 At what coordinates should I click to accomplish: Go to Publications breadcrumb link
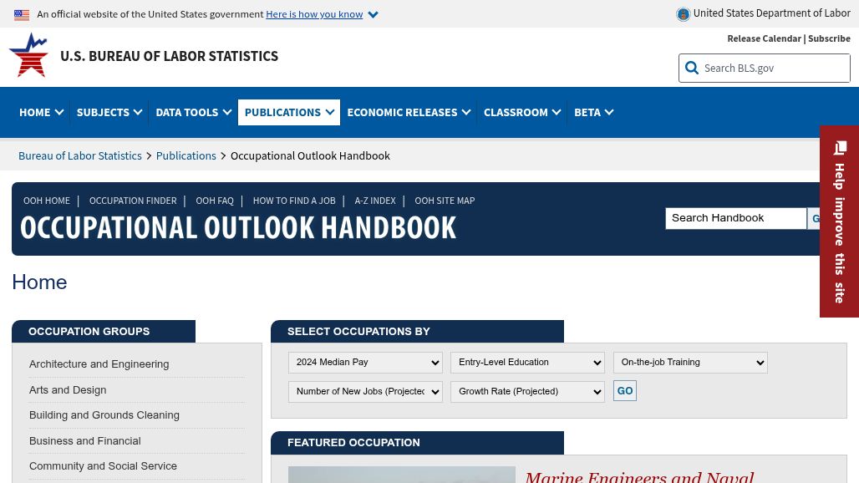pos(186,155)
